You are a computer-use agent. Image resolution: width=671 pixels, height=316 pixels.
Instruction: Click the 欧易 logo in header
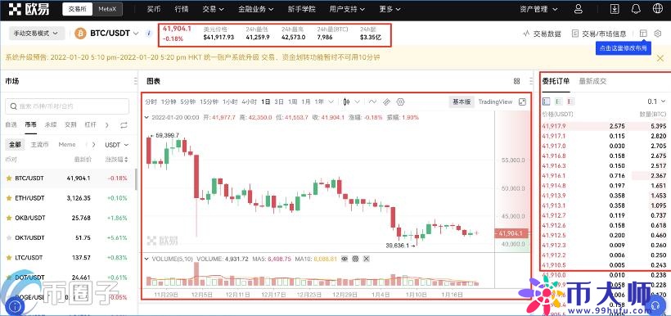point(29,8)
